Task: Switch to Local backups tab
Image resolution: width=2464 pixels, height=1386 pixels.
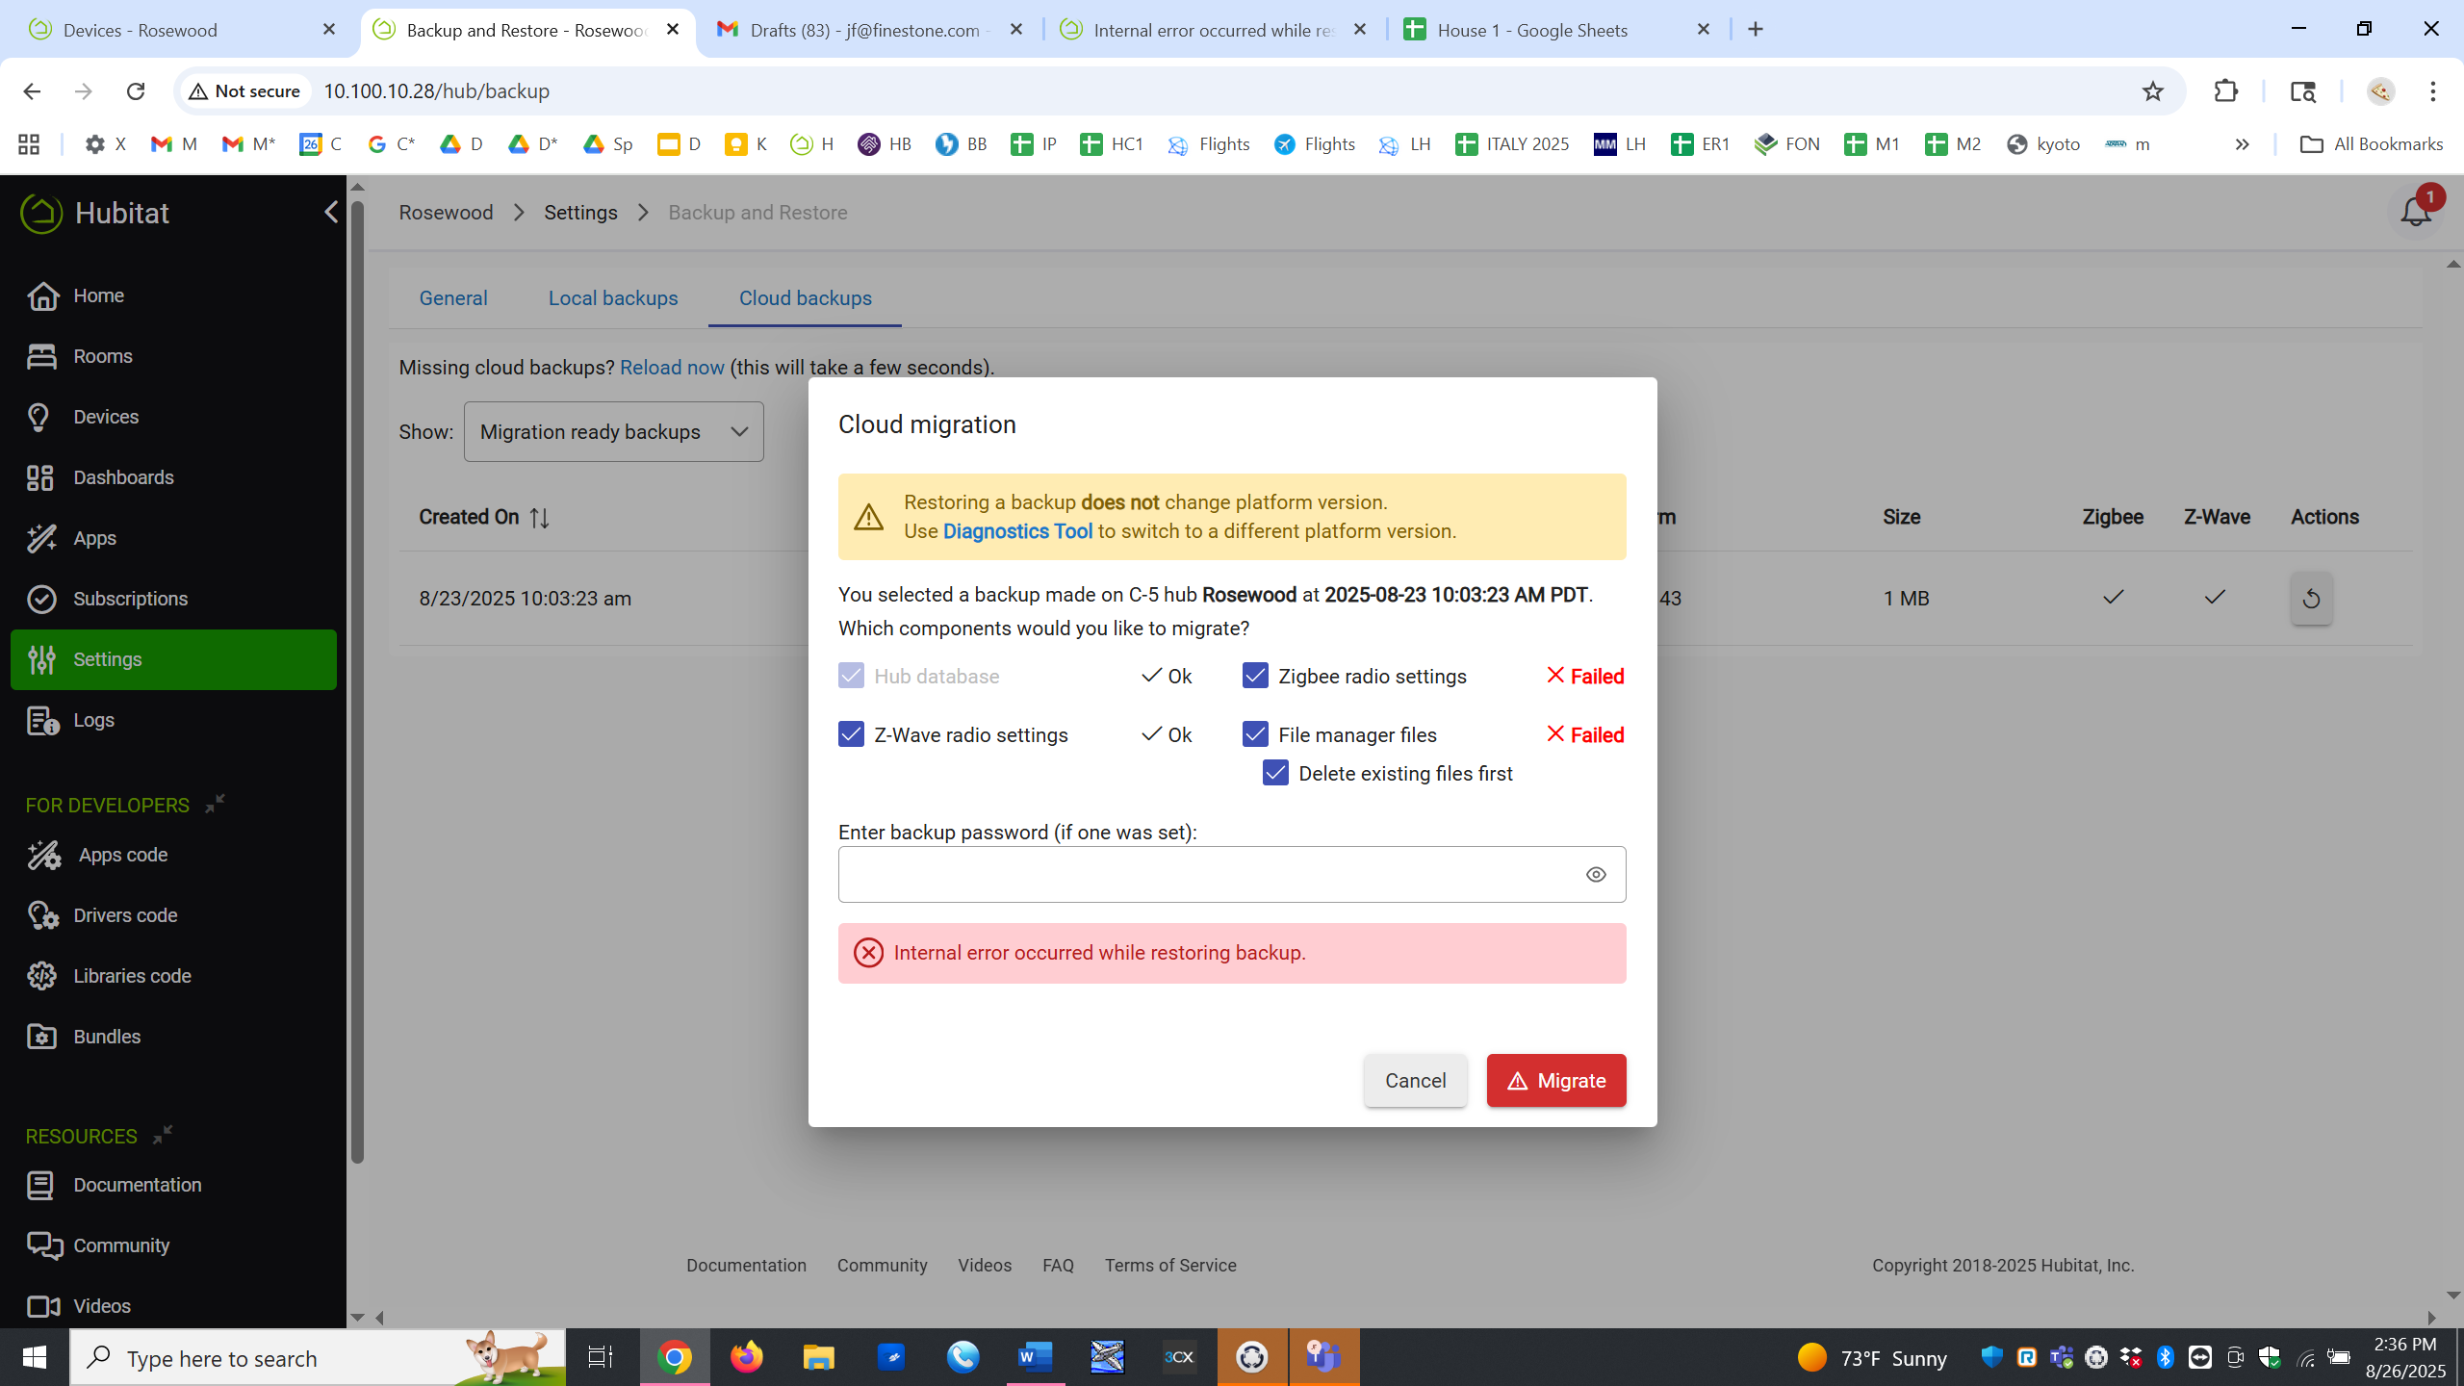Action: click(612, 298)
